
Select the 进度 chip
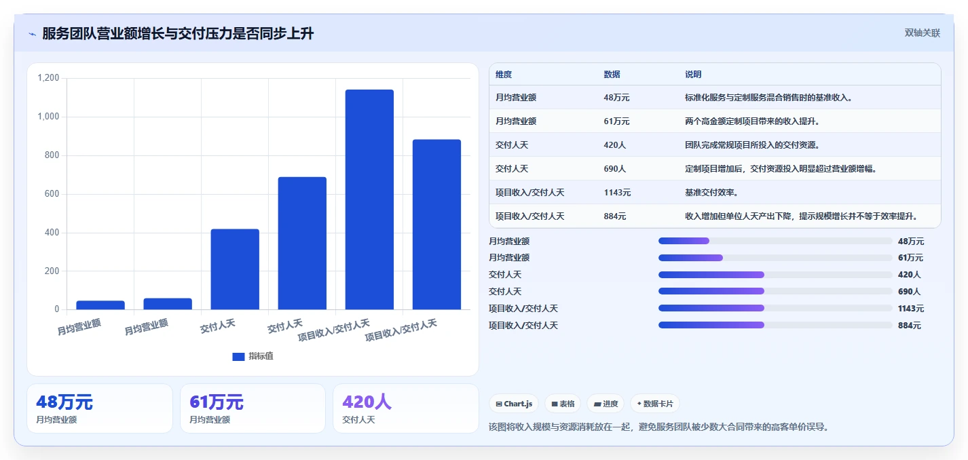point(606,404)
